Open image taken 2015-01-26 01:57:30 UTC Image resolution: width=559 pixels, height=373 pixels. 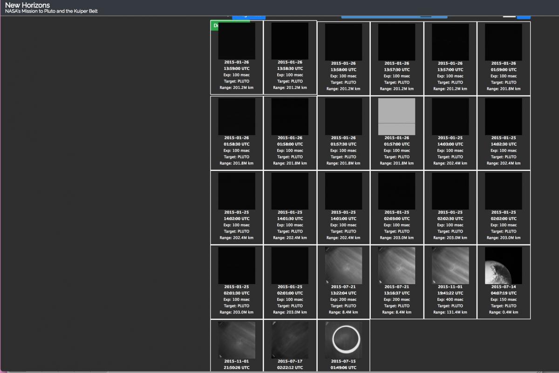tap(343, 117)
